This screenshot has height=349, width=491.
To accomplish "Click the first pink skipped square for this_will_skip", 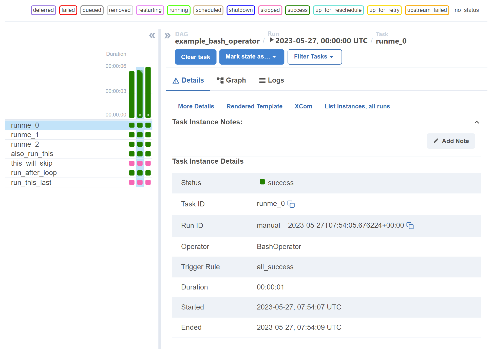I will point(132,163).
